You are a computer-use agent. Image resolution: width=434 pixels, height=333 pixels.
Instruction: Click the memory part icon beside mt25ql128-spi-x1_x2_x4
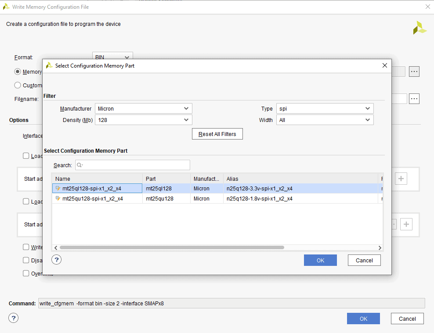click(58, 189)
